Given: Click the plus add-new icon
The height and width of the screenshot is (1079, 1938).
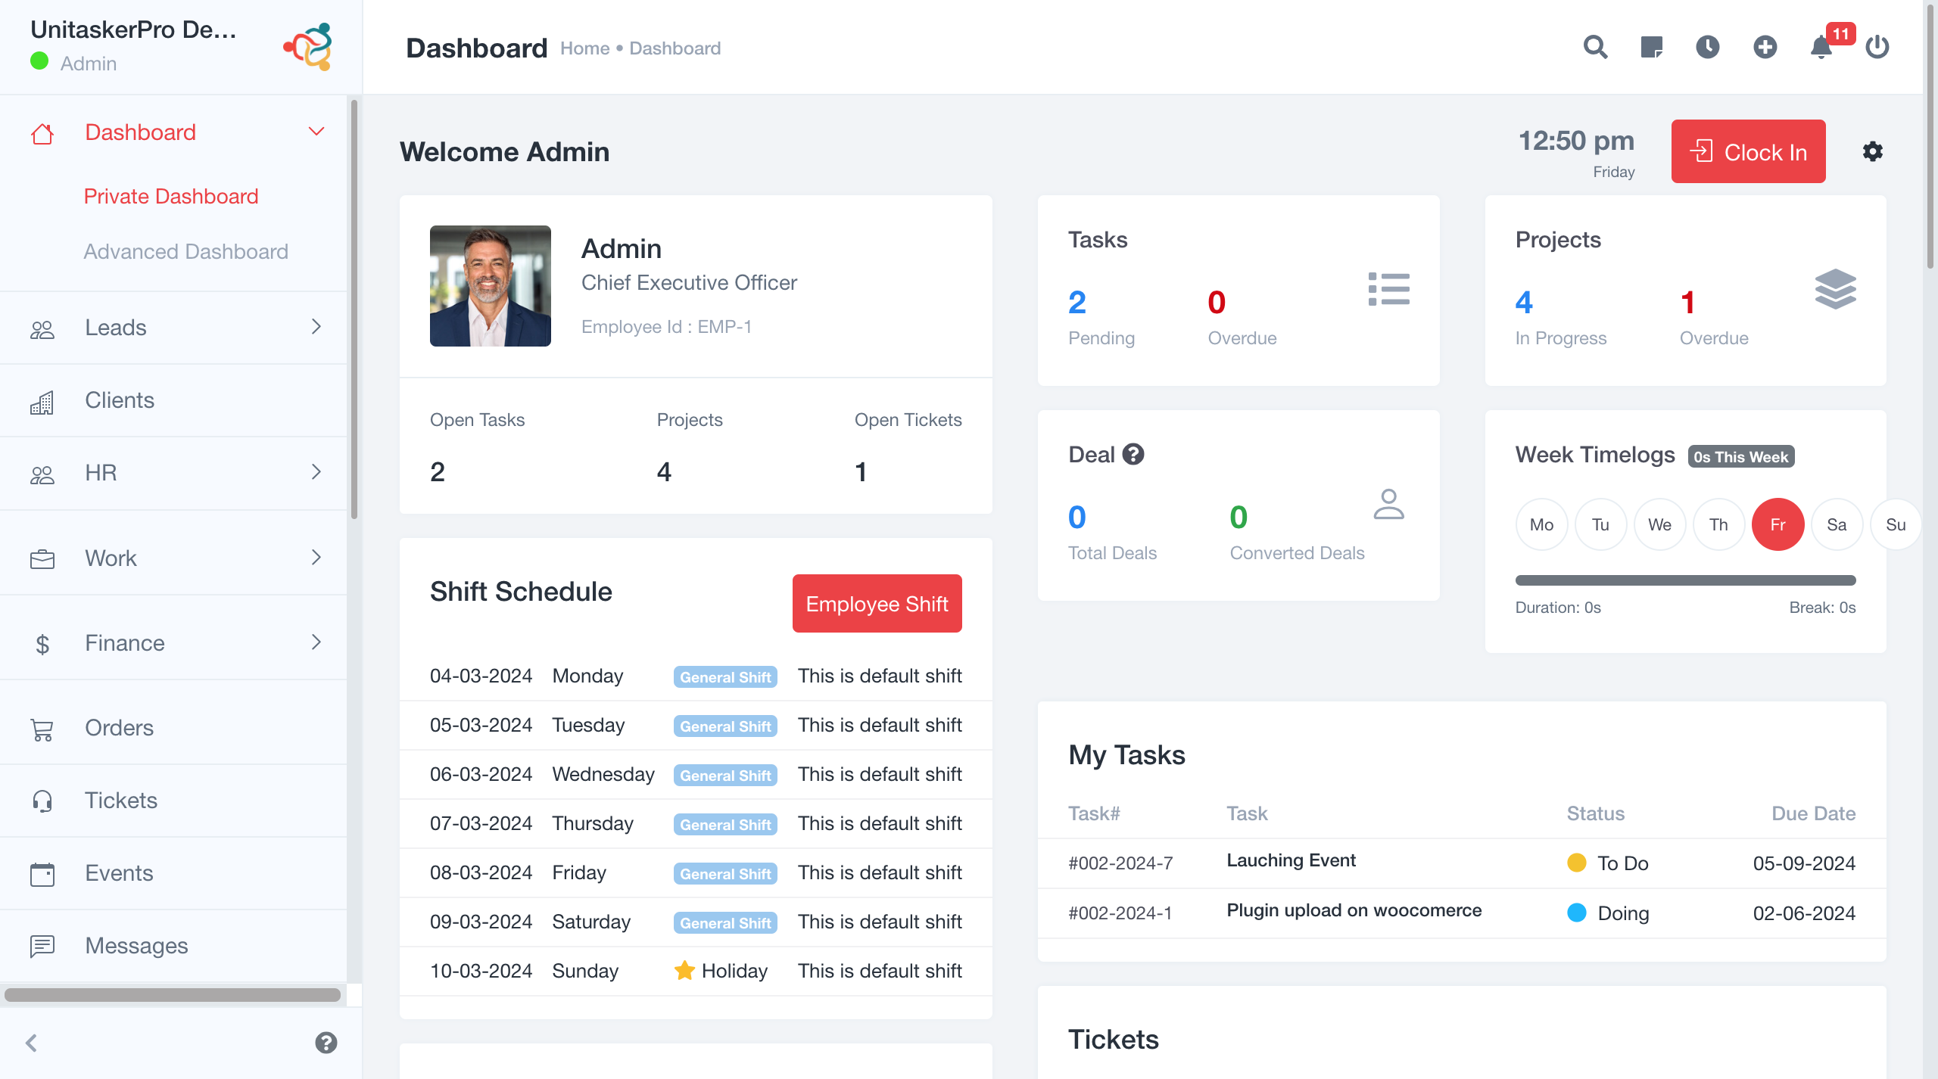Looking at the screenshot, I should click(x=1765, y=48).
